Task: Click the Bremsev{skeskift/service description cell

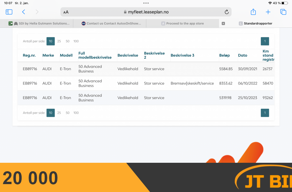Action: tap(192, 83)
